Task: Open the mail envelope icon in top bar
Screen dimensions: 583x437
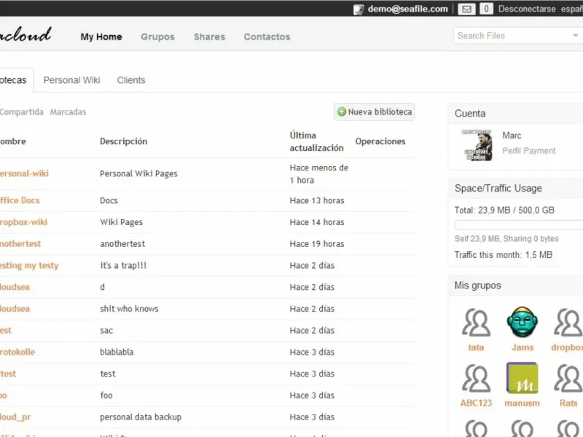Action: [466, 9]
